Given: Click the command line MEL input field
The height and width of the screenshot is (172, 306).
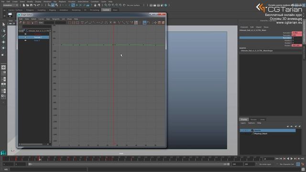Looking at the screenshot, I should click(48, 170).
